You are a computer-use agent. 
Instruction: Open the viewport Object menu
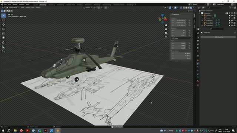[38, 8]
